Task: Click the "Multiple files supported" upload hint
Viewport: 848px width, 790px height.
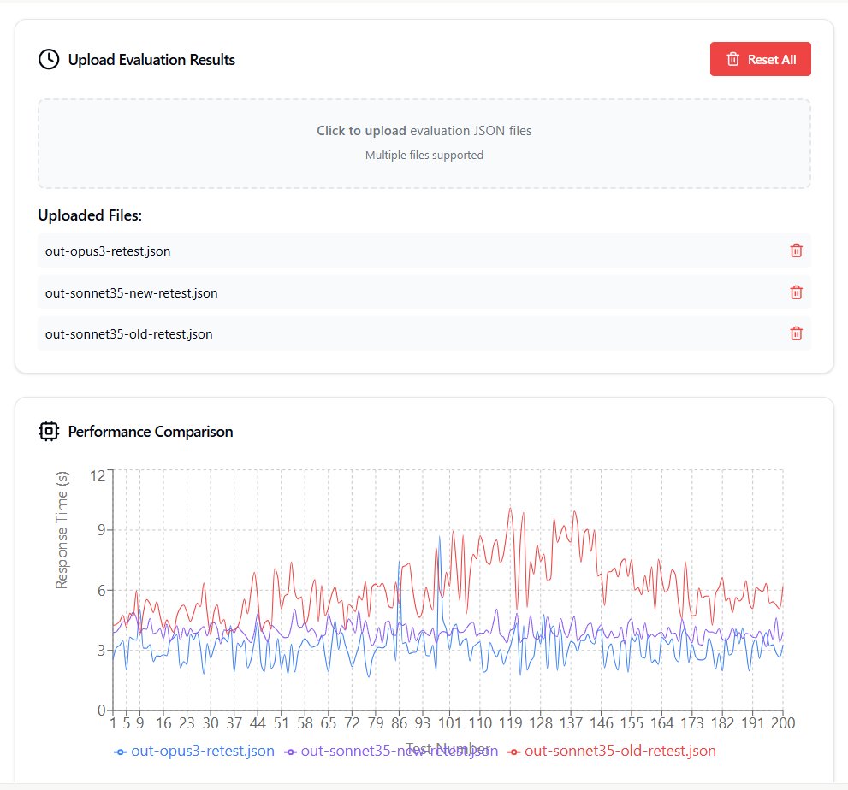Action: pyautogui.click(x=424, y=156)
